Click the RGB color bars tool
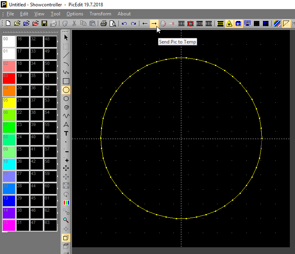This screenshot has height=254, width=295. tap(66, 203)
